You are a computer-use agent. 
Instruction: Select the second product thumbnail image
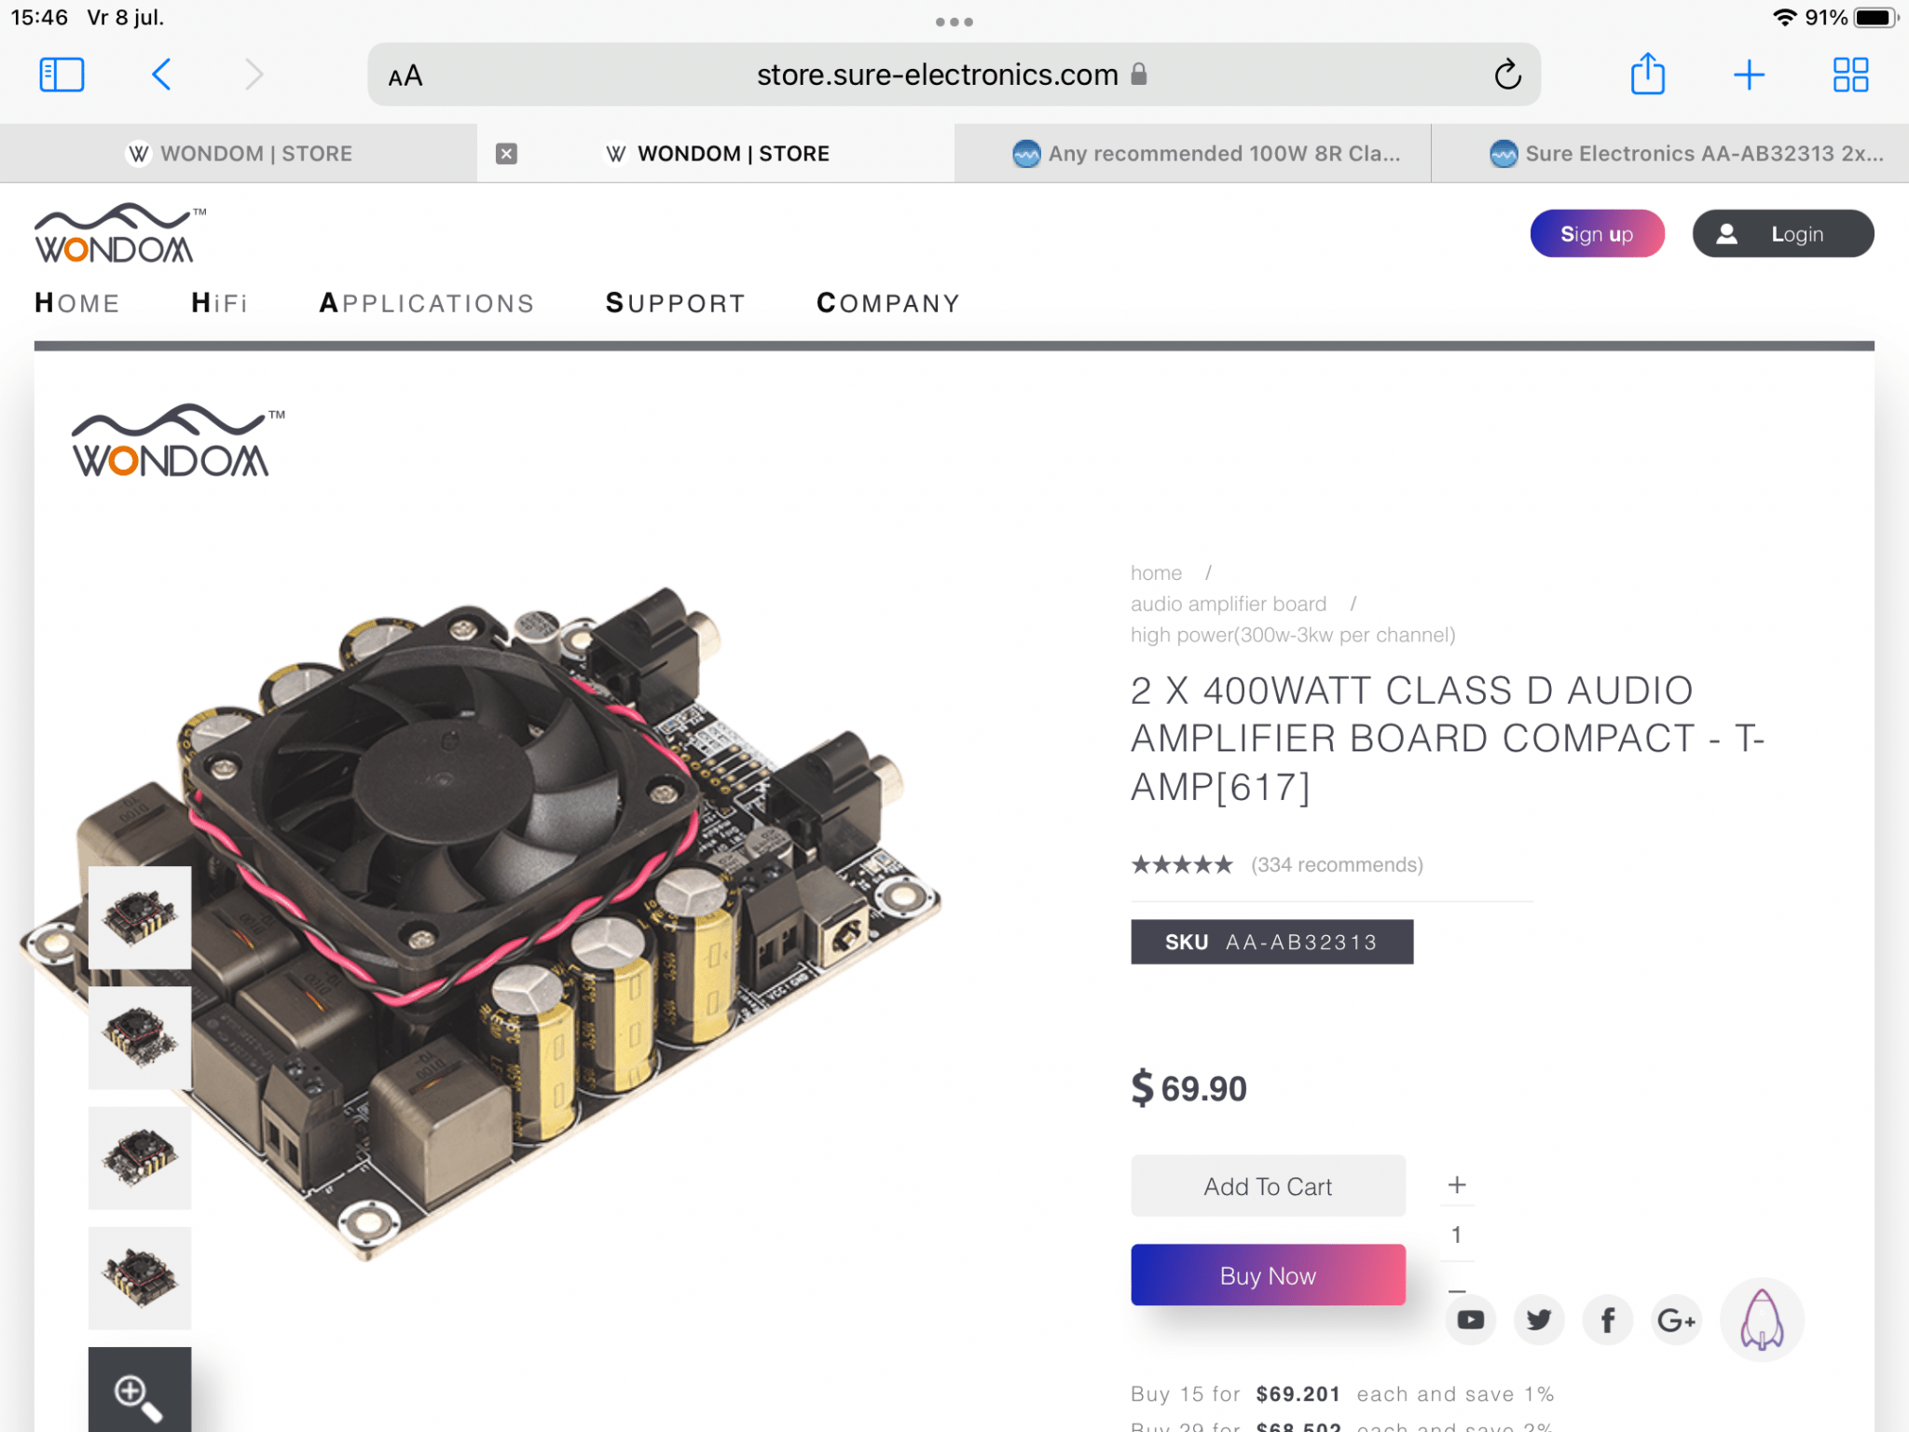[140, 1038]
